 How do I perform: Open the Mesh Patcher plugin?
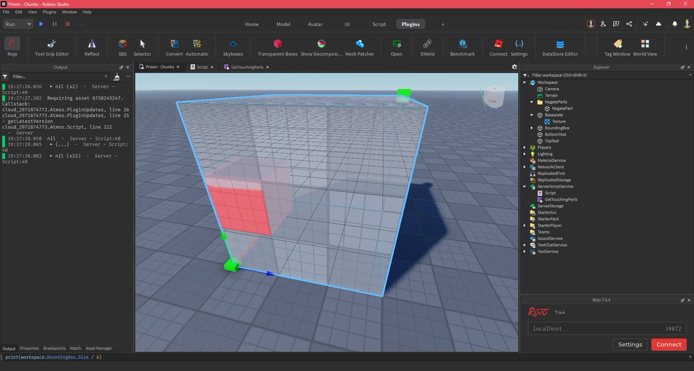[360, 47]
